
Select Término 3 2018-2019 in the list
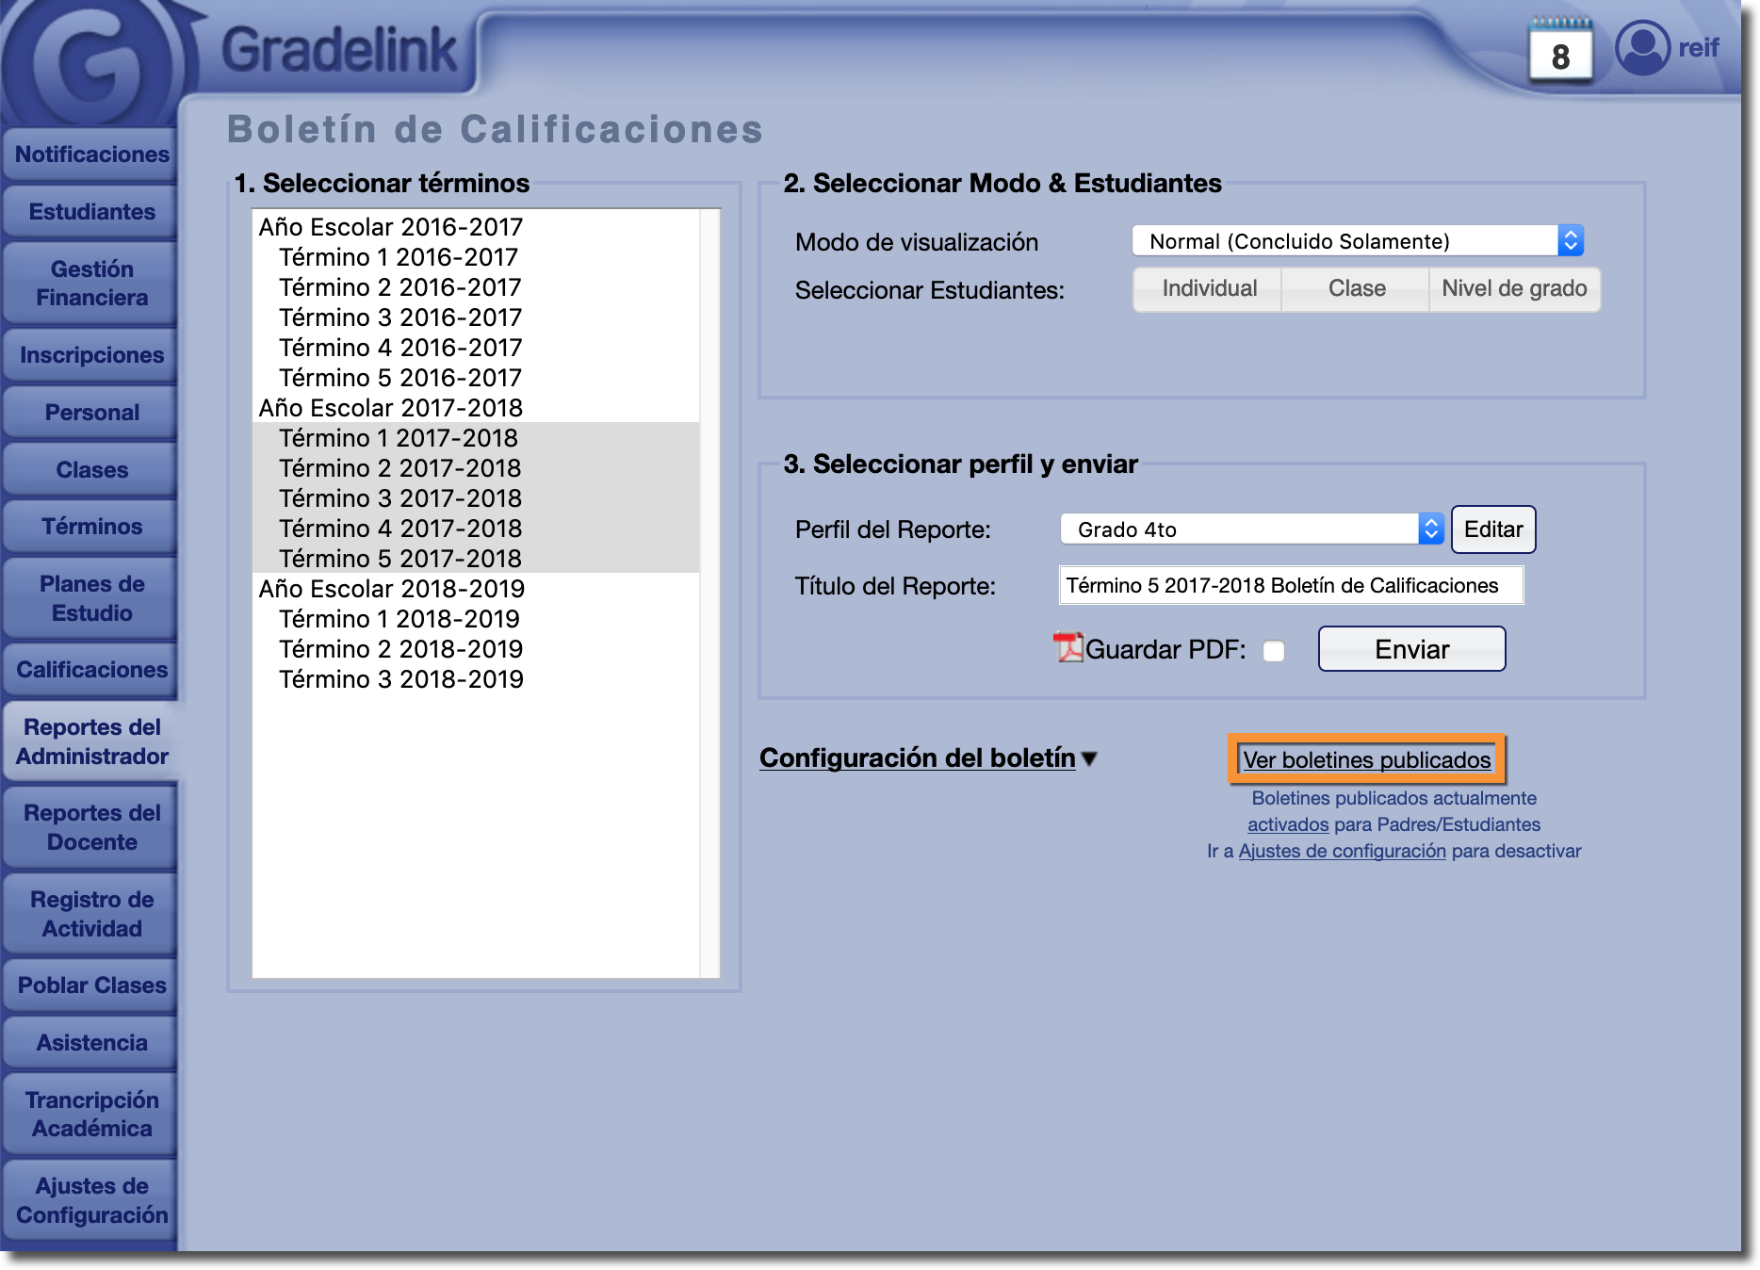400,679
